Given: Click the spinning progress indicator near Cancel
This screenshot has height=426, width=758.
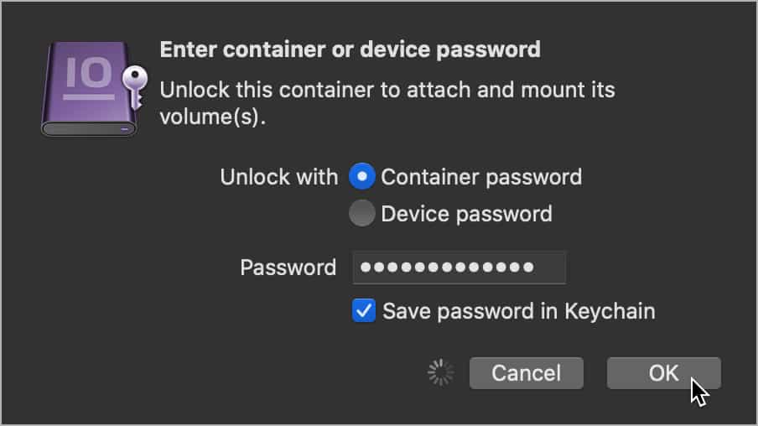Looking at the screenshot, I should pyautogui.click(x=440, y=373).
